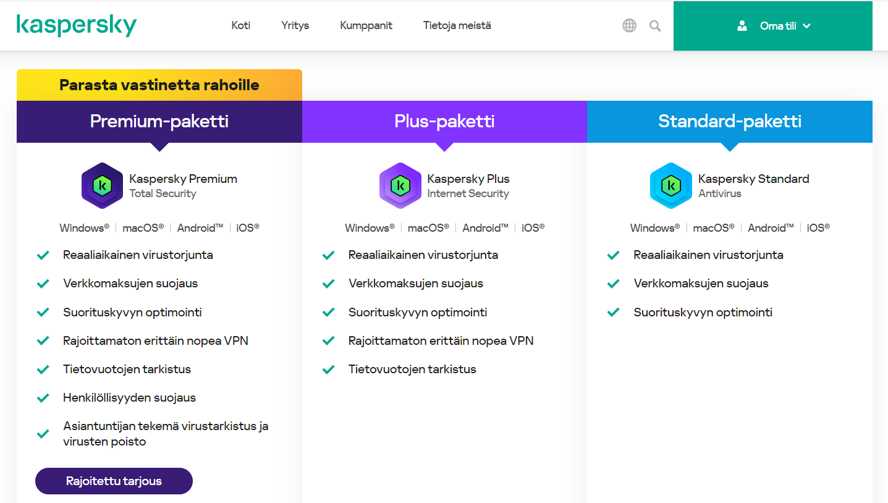Click the Oma tili account button
888x503 pixels.
[773, 26]
